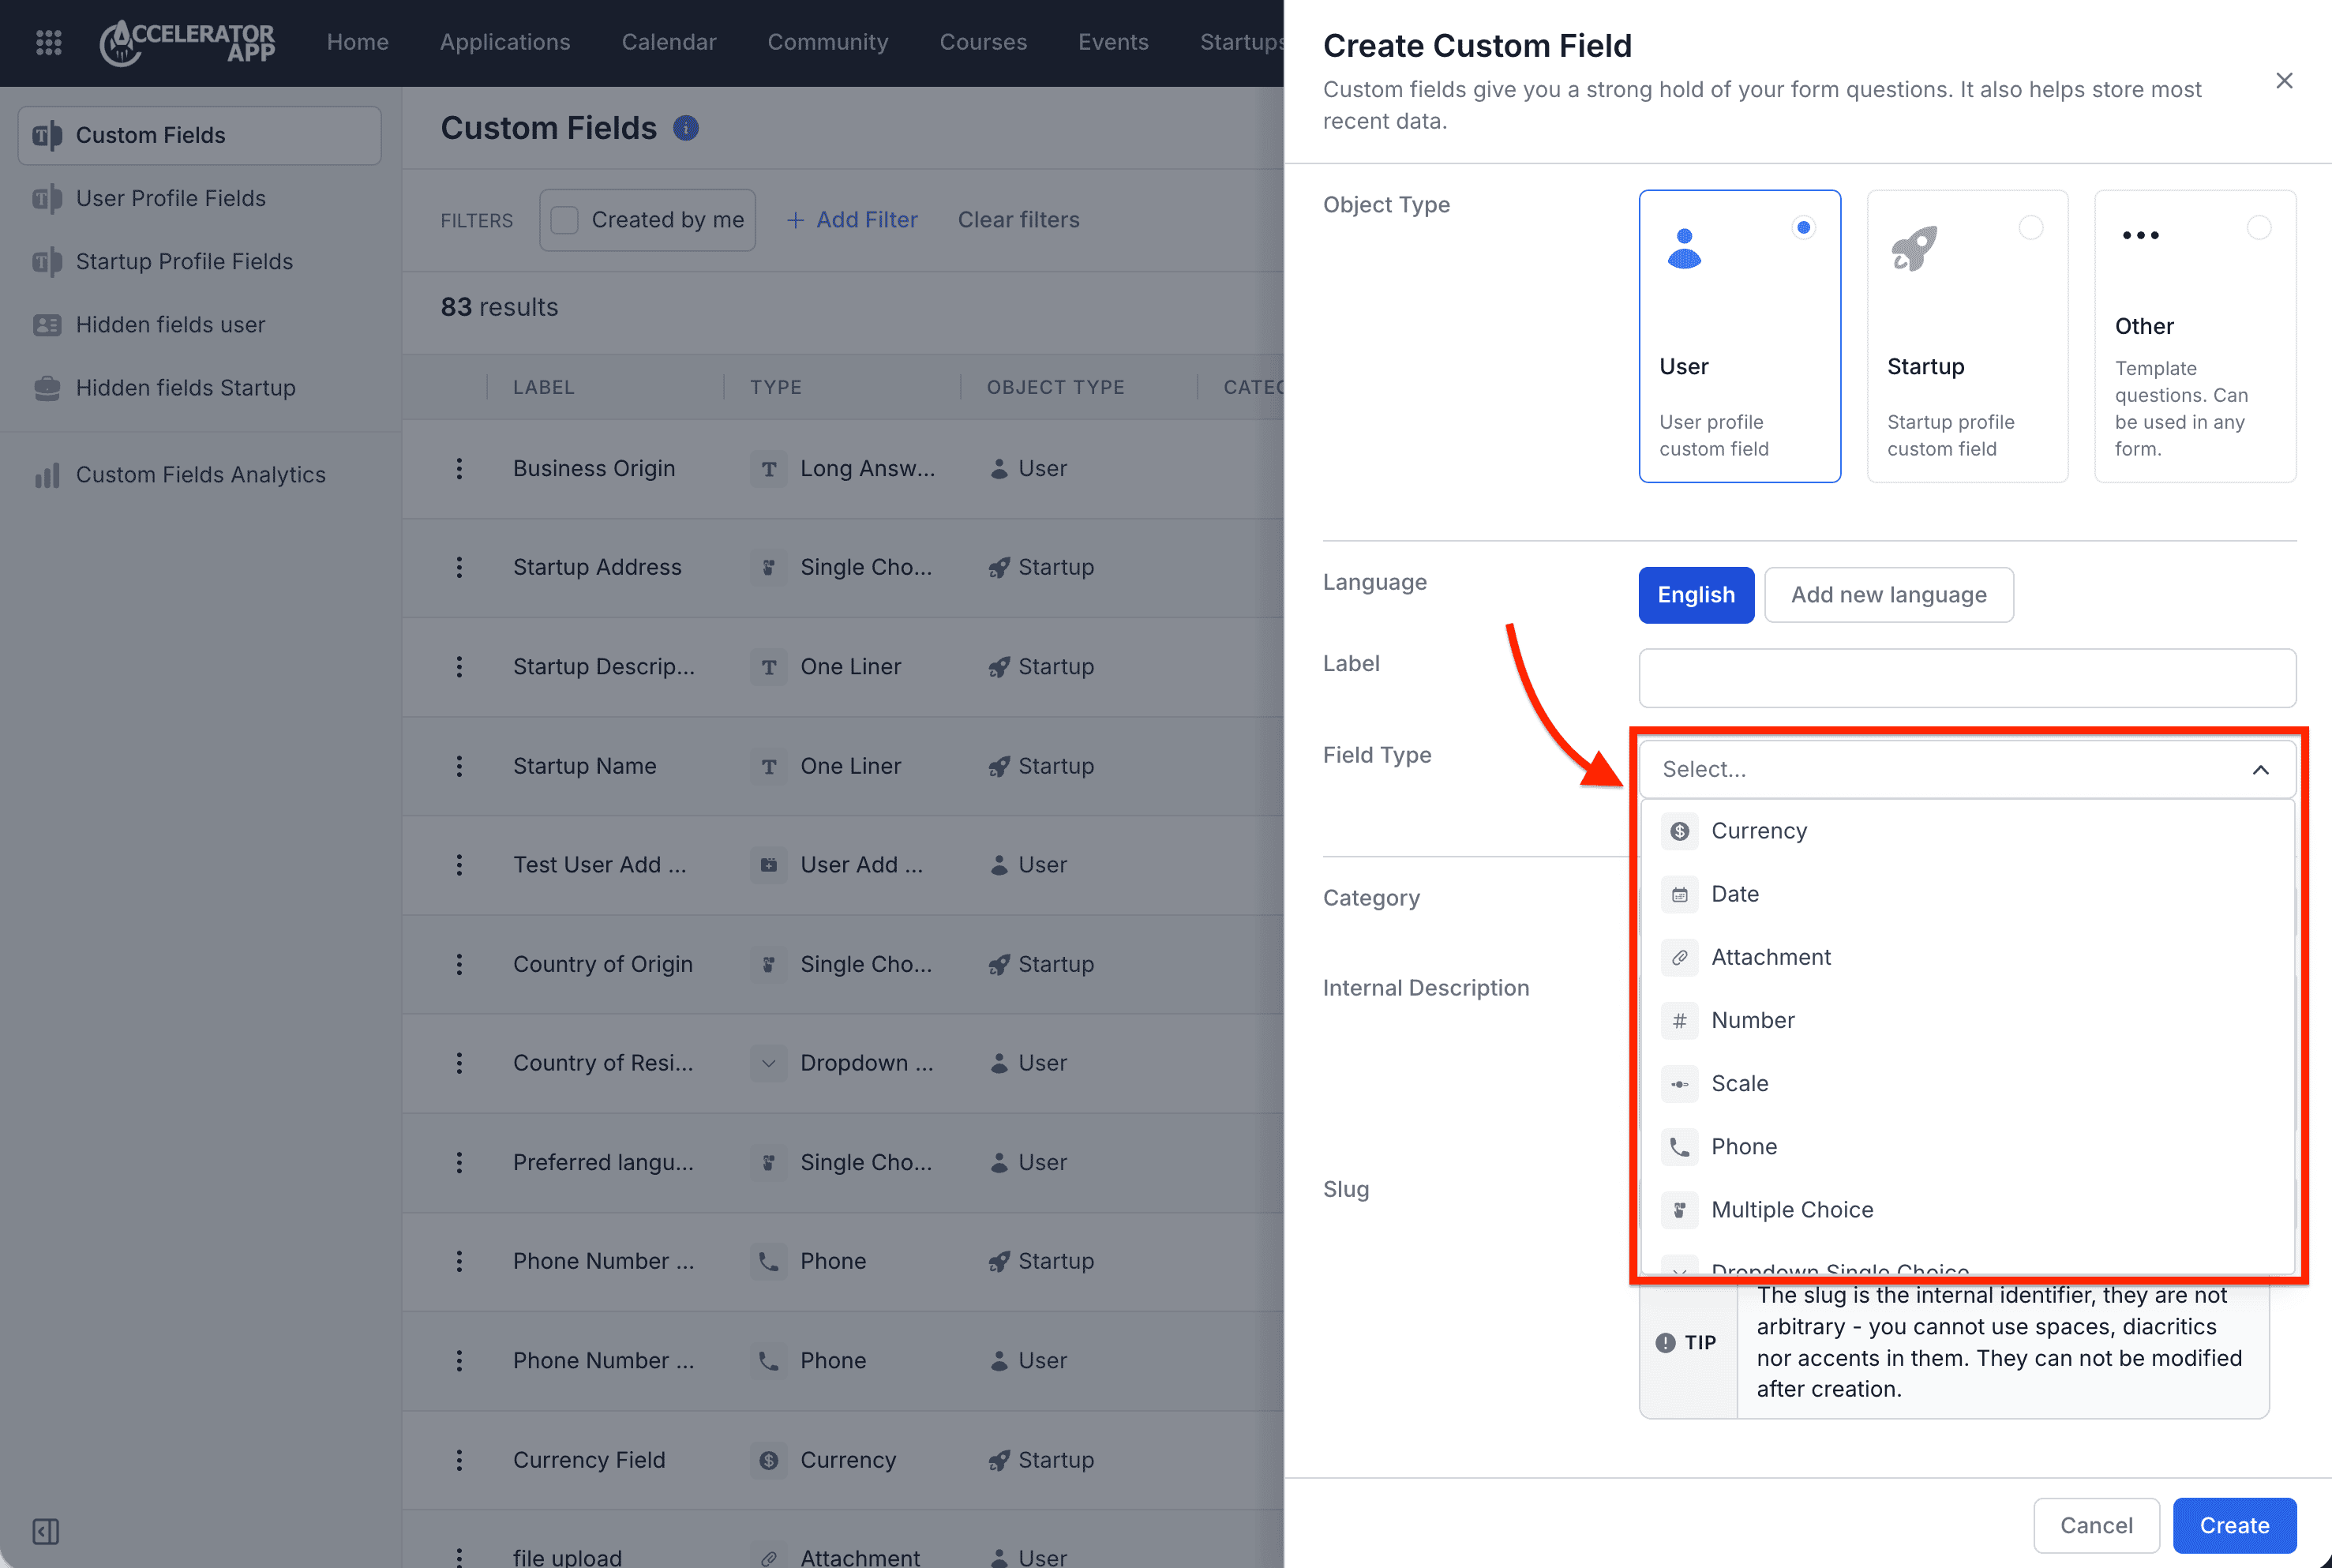The width and height of the screenshot is (2332, 1568).
Task: Choose Date from Field Type list
Action: click(x=1966, y=894)
